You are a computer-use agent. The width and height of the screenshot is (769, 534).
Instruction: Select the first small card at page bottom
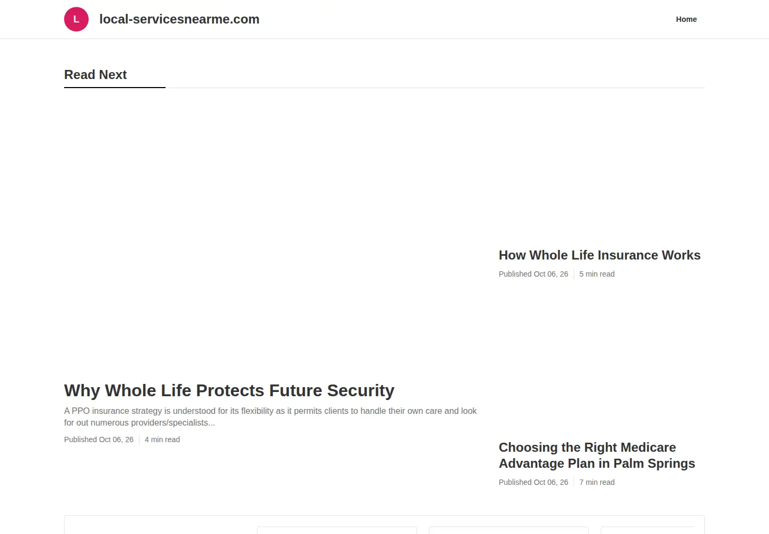pos(337,530)
